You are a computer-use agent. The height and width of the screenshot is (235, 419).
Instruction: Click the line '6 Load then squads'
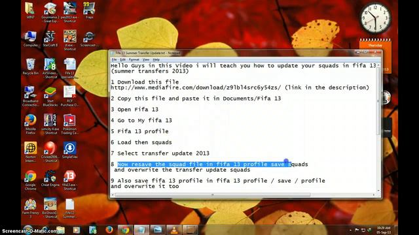(x=141, y=142)
